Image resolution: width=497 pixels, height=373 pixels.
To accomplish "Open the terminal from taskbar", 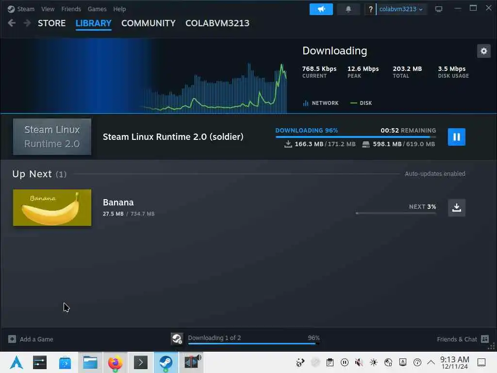I will pyautogui.click(x=141, y=362).
